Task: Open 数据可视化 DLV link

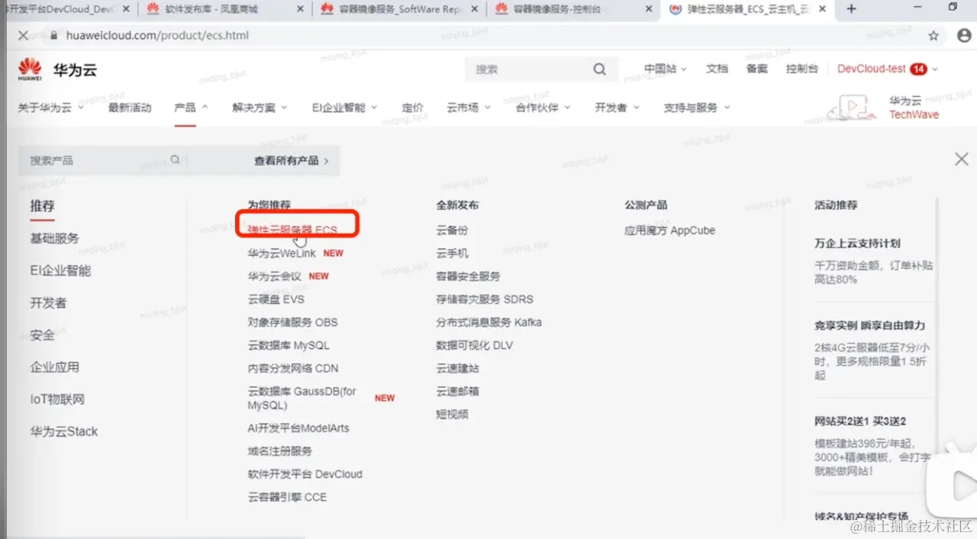Action: click(475, 345)
